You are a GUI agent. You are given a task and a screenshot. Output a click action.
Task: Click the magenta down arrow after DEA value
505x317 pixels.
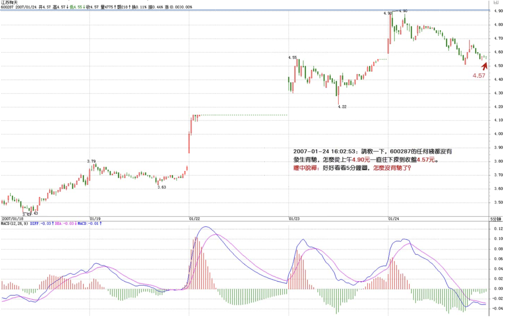coord(76,223)
